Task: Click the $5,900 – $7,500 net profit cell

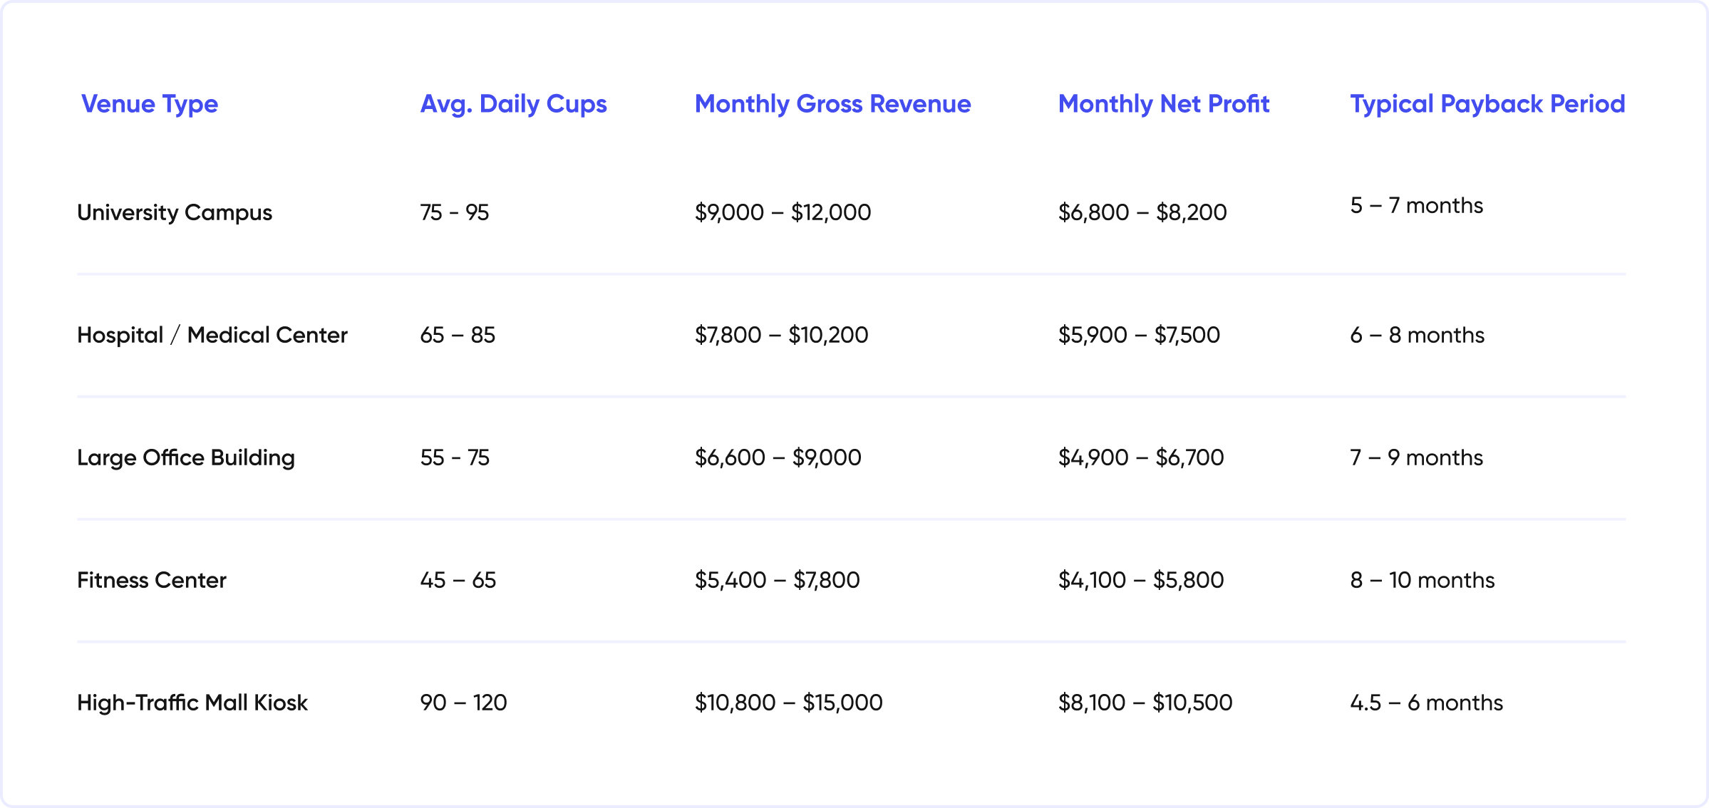Action: coord(1139,335)
